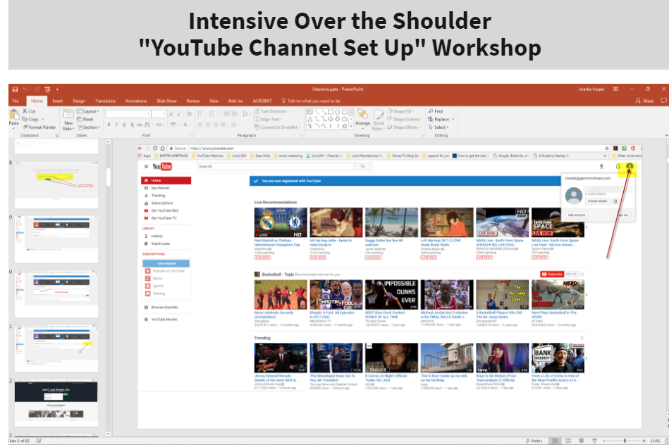Switch to the ACROBAT tab

pos(262,101)
